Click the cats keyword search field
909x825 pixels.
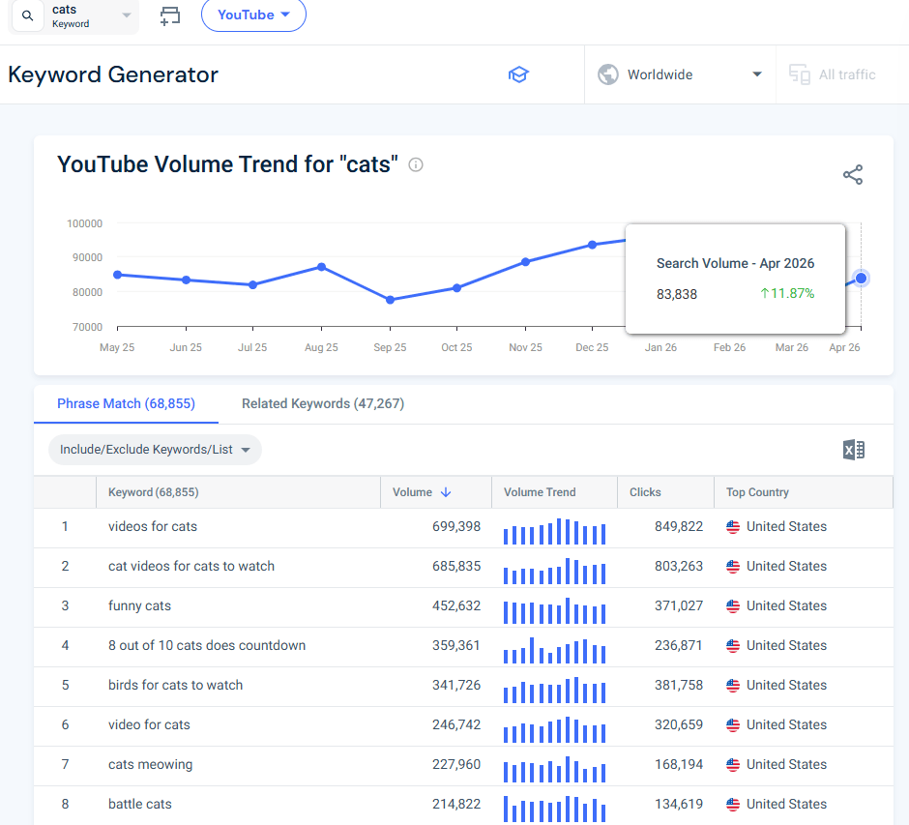point(74,15)
